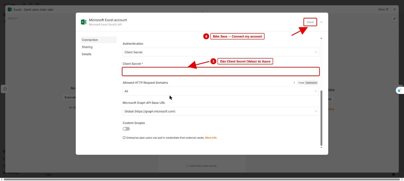The height and width of the screenshot is (181, 404).
Task: Open the Connection tab
Action: pos(99,40)
